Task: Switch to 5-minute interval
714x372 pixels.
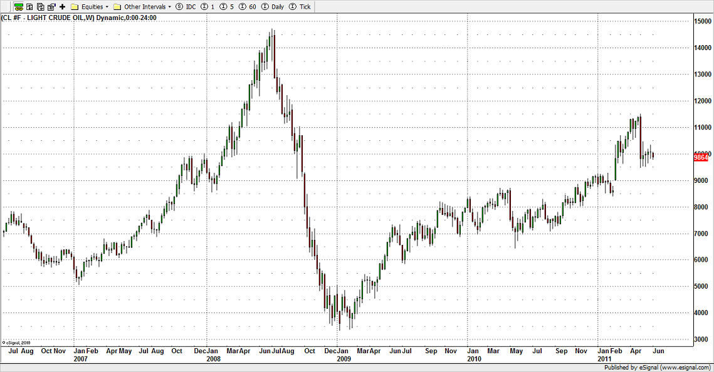Action: coord(228,6)
